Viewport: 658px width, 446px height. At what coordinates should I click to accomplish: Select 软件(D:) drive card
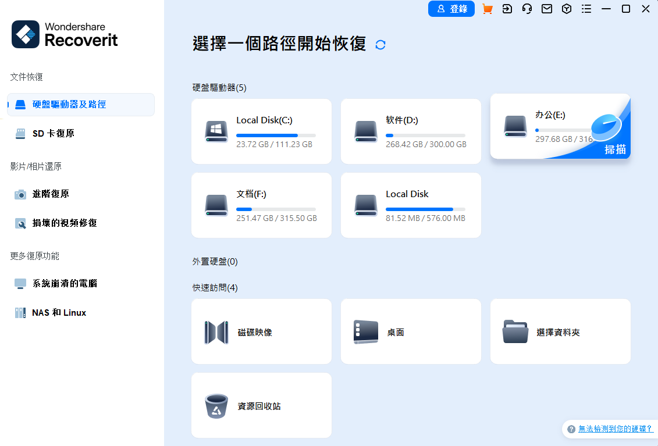click(411, 131)
